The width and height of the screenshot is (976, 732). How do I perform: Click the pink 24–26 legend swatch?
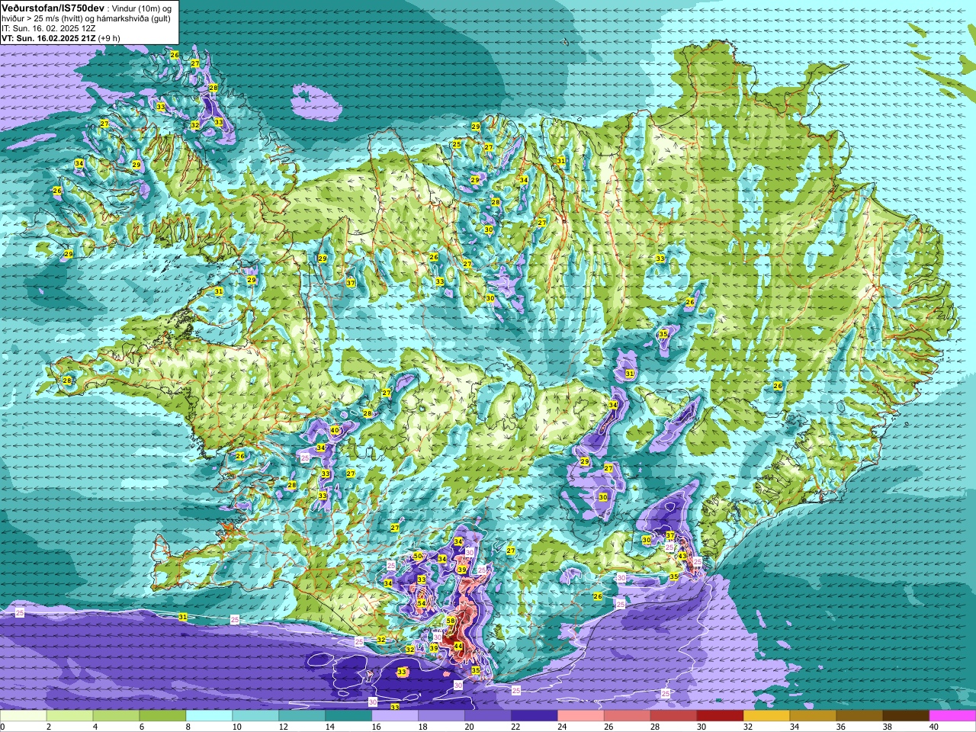(581, 716)
